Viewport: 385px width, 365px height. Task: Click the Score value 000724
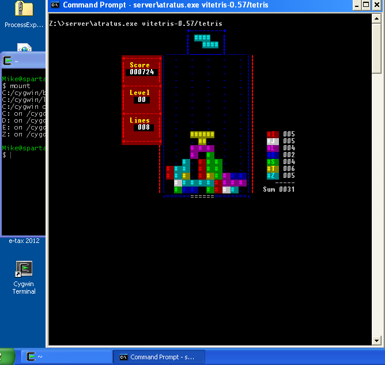(142, 72)
